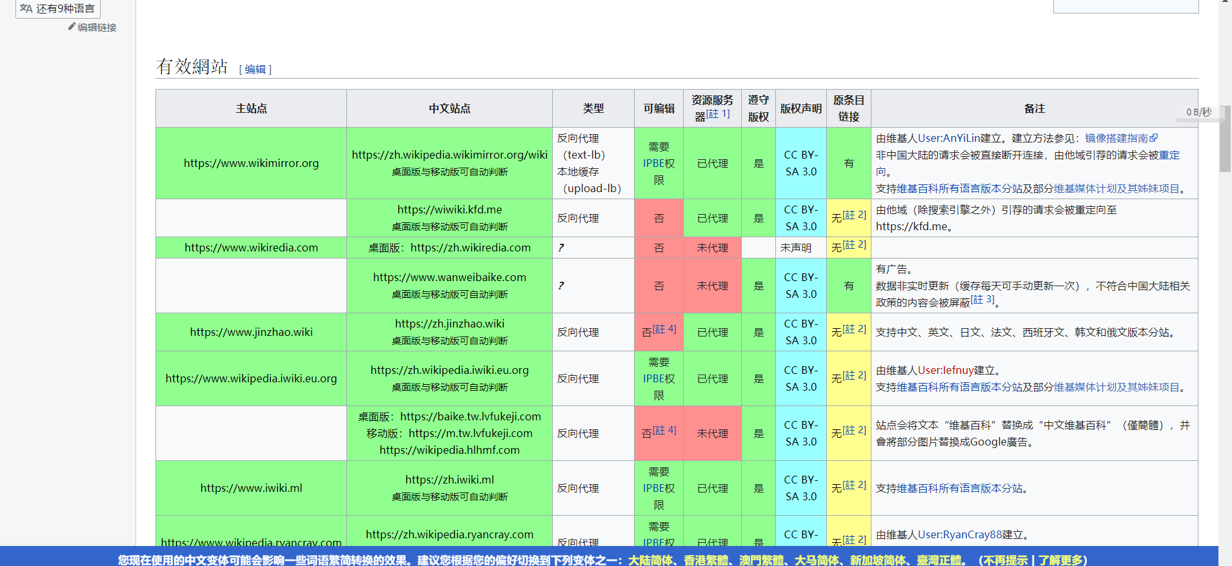This screenshot has height=566, width=1232.
Task: Click the https://zh.wikipedia.ryancray.com address
Action: (x=450, y=534)
